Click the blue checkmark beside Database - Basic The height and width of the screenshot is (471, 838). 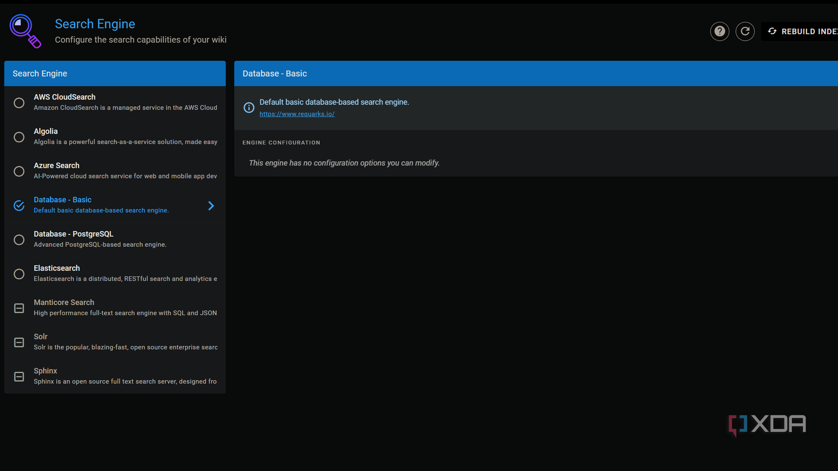click(x=19, y=205)
